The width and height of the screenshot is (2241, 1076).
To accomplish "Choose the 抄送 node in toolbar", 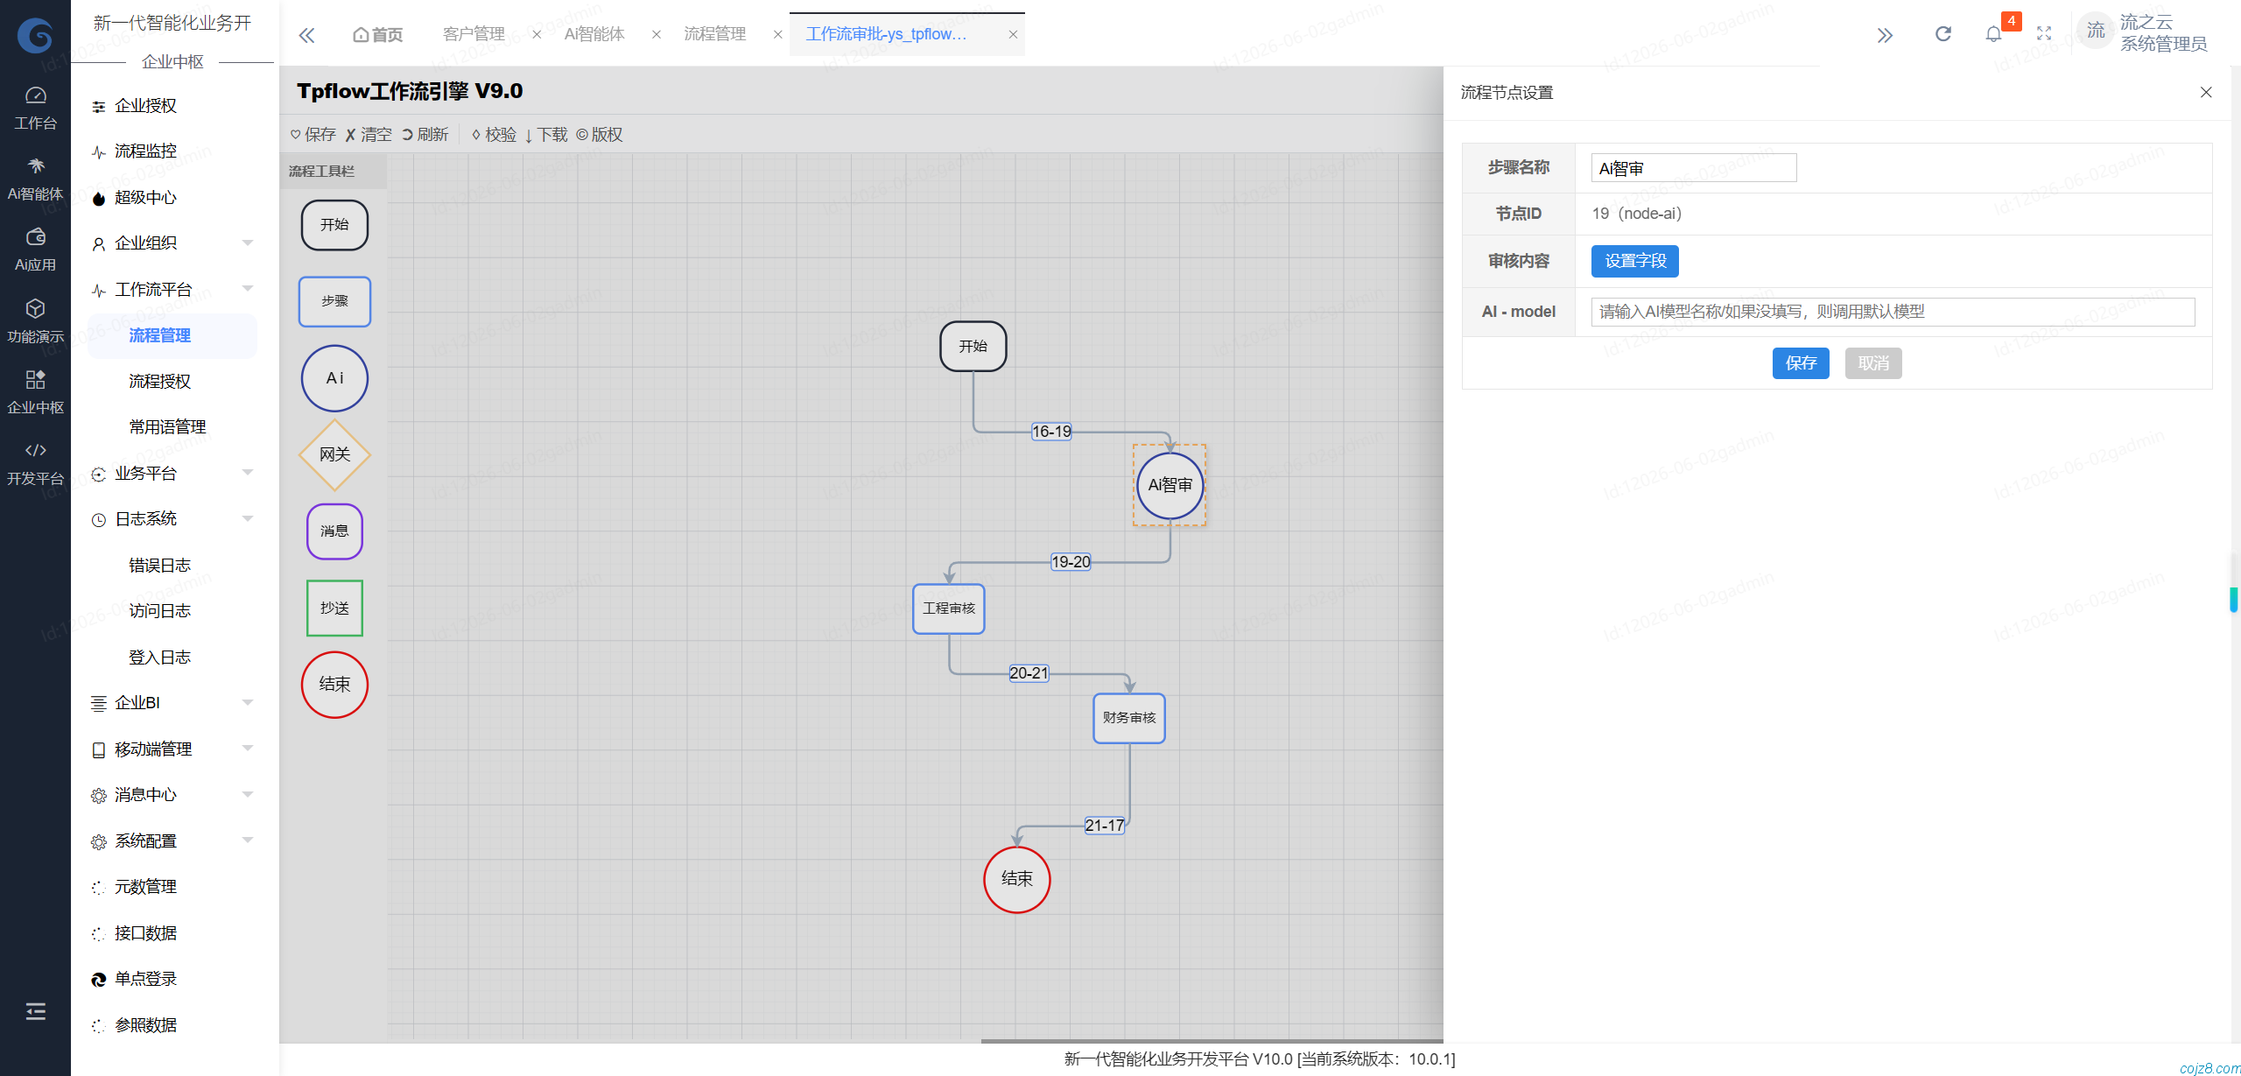I will pos(334,608).
